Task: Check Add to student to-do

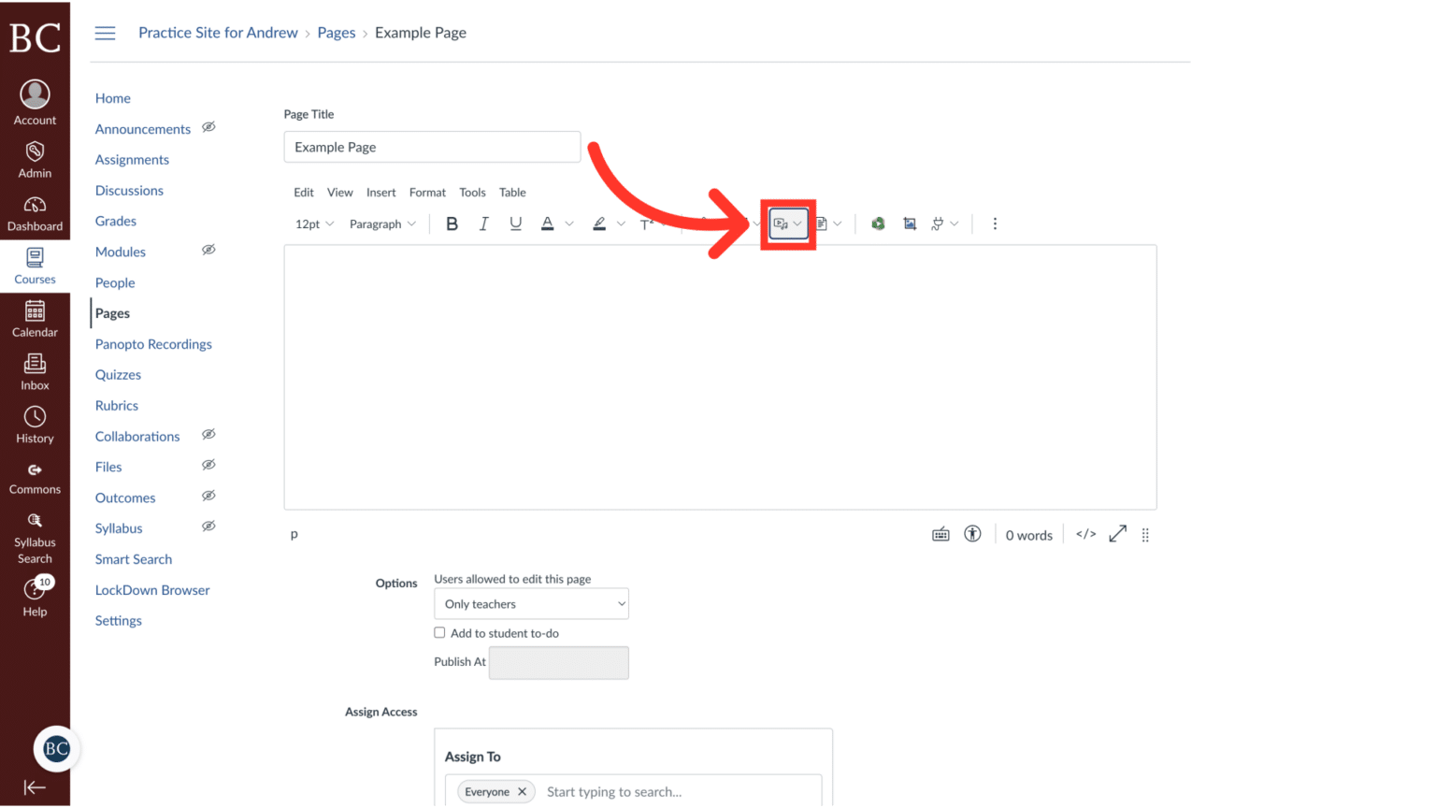Action: (439, 632)
